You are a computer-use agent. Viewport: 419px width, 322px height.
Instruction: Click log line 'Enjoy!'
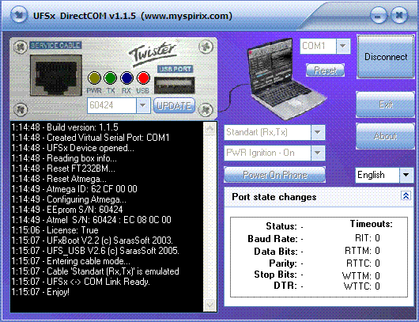click(40, 292)
